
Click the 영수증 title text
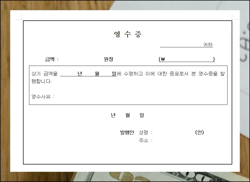pyautogui.click(x=127, y=34)
